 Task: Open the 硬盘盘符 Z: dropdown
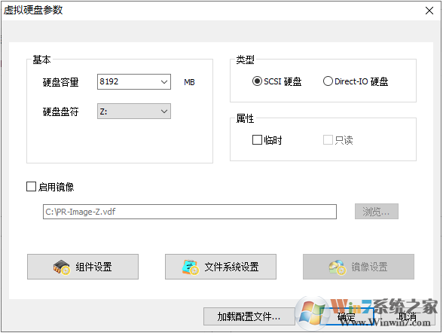tap(134, 112)
